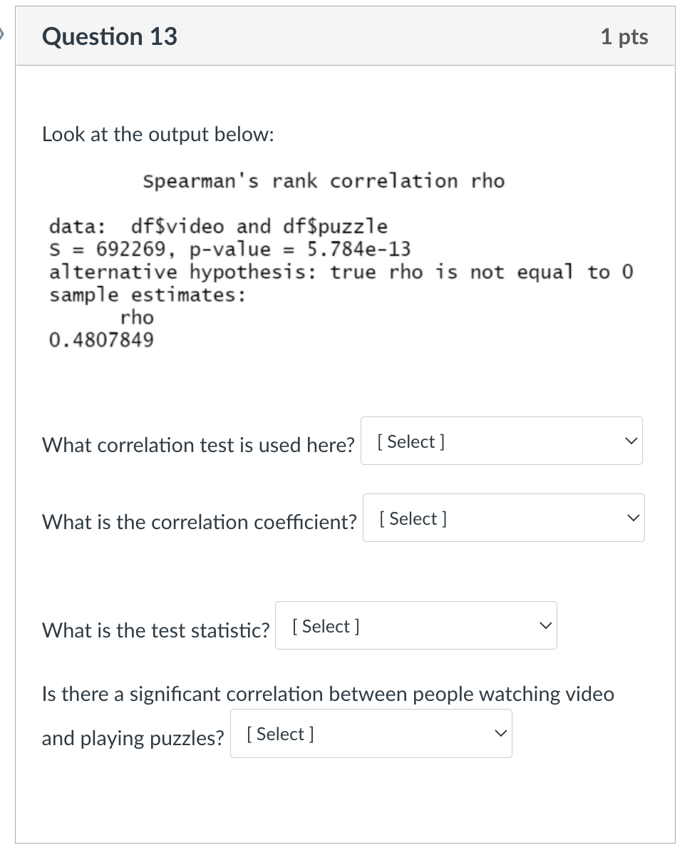Screen dimensions: 697x850
Task: Select the first [ Select ] placeholder text
Action: [411, 441]
